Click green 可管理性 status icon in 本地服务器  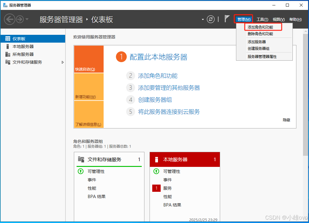click(156, 171)
